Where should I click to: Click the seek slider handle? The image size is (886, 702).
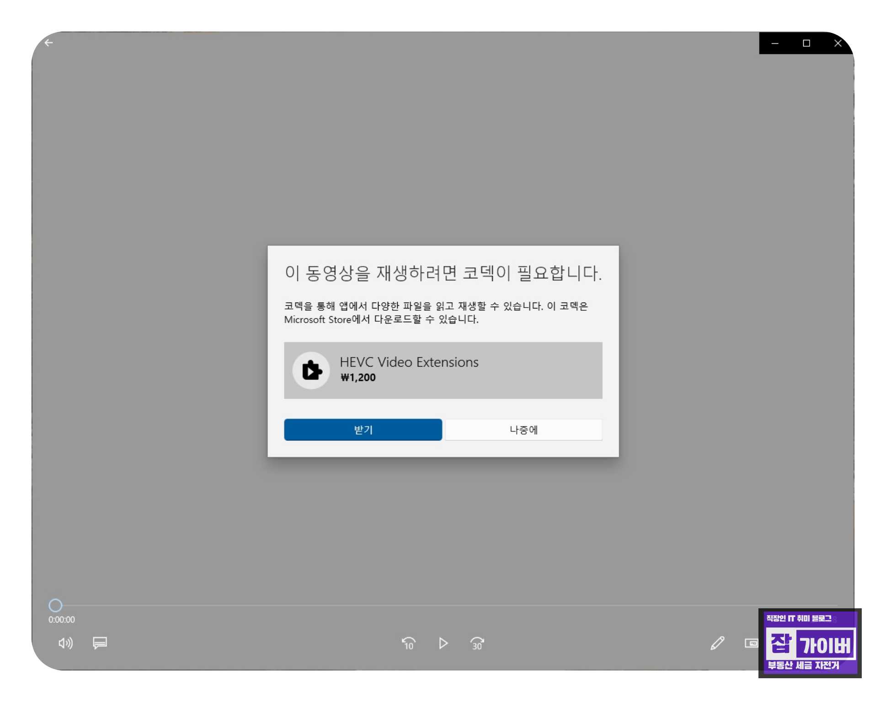(56, 605)
